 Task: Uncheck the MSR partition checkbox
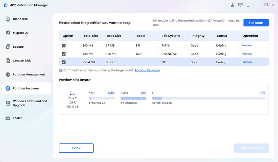[64, 54]
